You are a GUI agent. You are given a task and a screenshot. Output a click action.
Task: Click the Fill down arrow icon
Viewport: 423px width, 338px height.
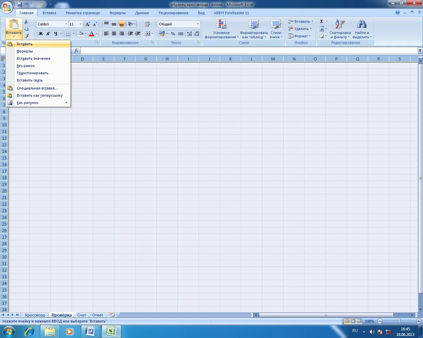pos(322,29)
